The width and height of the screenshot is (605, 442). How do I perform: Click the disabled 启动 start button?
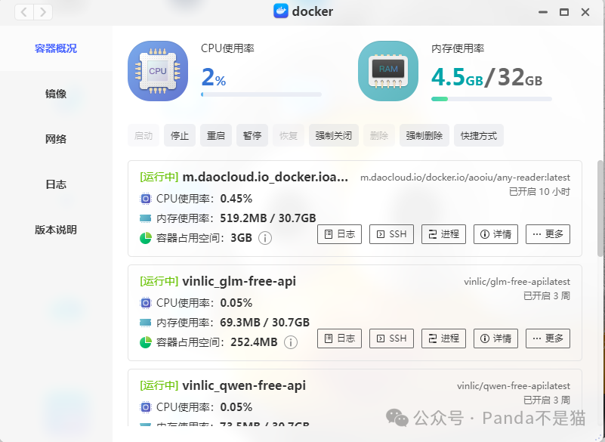[x=144, y=135]
